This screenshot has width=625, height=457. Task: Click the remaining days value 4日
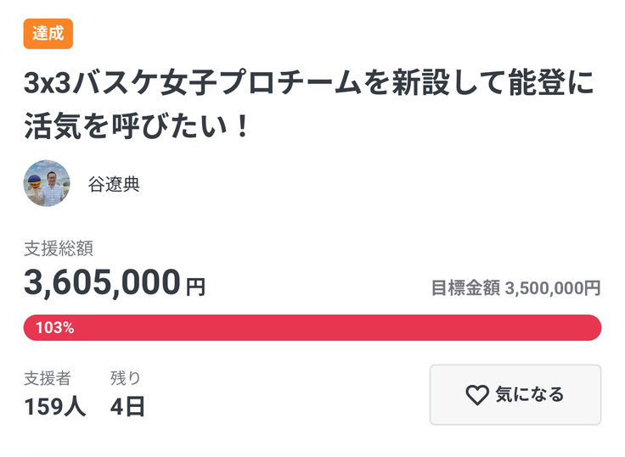click(127, 406)
